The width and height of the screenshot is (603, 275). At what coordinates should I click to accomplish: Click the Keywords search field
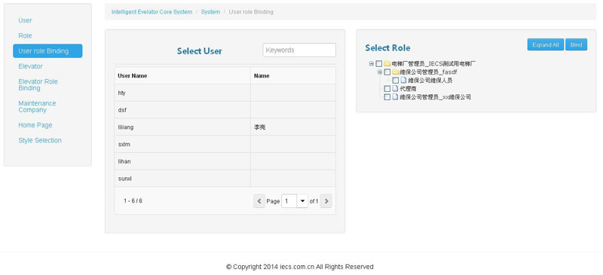299,50
